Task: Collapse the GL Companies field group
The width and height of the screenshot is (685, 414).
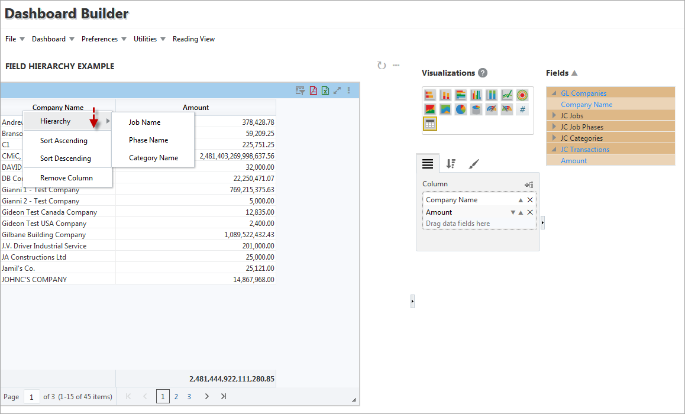Action: tap(554, 93)
